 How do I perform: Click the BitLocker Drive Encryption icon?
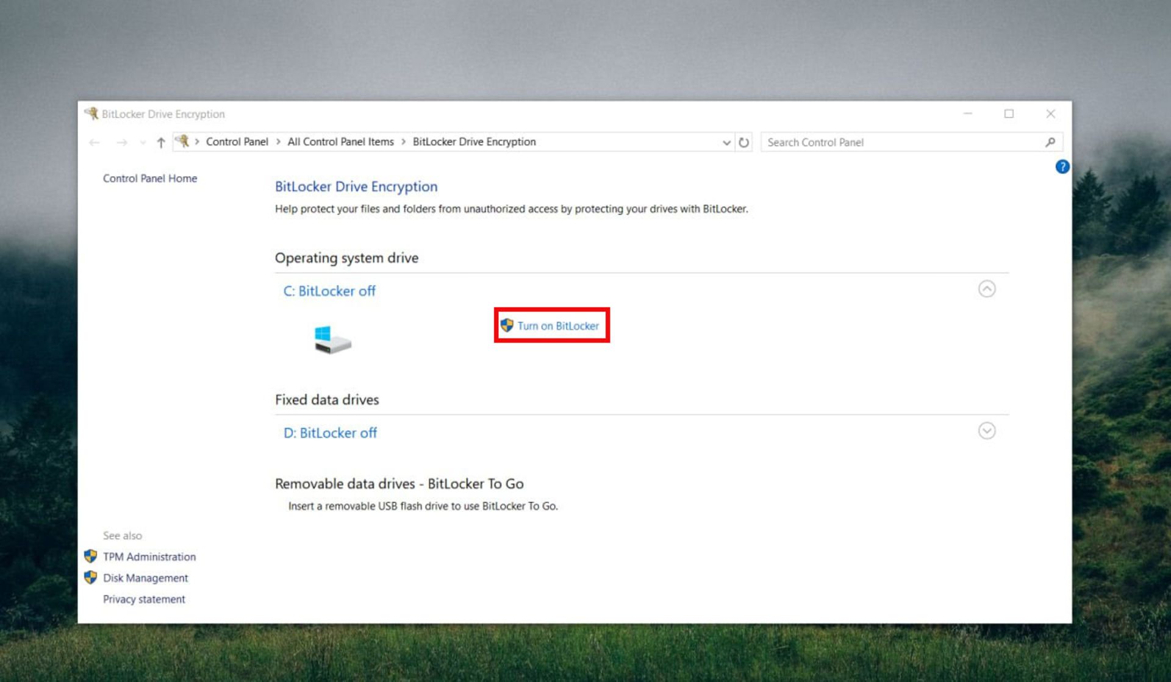click(x=90, y=113)
